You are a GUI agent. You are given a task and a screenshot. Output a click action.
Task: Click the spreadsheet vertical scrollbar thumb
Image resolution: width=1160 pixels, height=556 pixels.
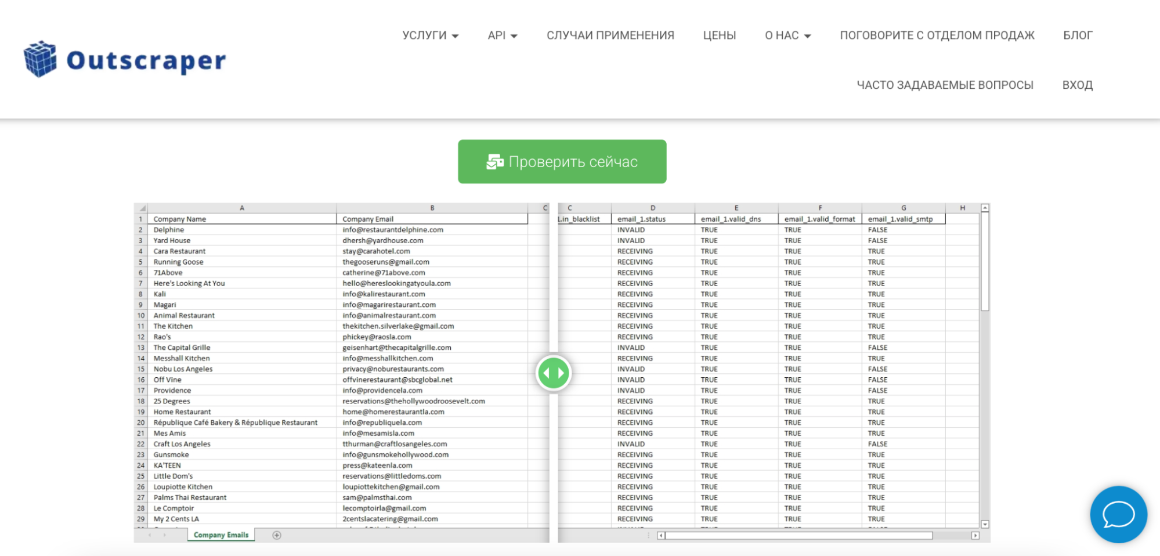coord(985,262)
